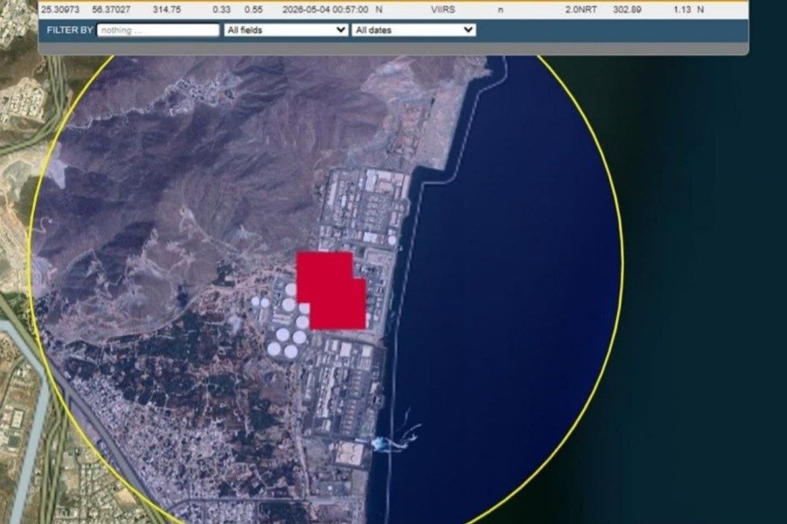The height and width of the screenshot is (524, 787).
Task: Click the 0.55 track value cell
Action: (254, 10)
